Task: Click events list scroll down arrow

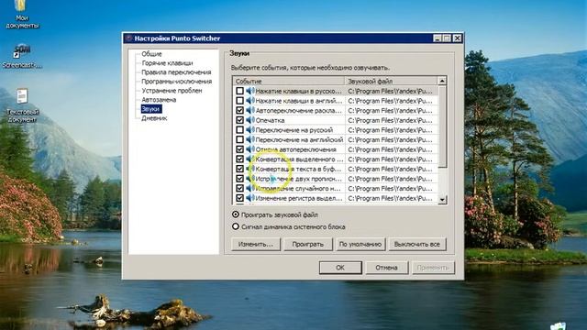Action: click(x=442, y=200)
